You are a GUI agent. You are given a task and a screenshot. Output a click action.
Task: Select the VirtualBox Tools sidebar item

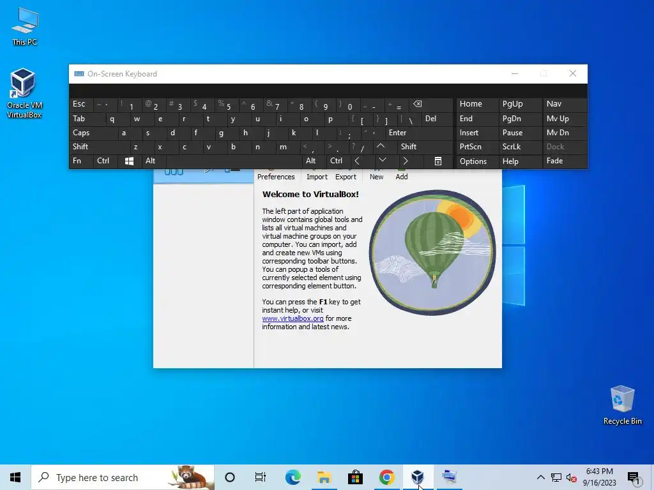pos(204,176)
